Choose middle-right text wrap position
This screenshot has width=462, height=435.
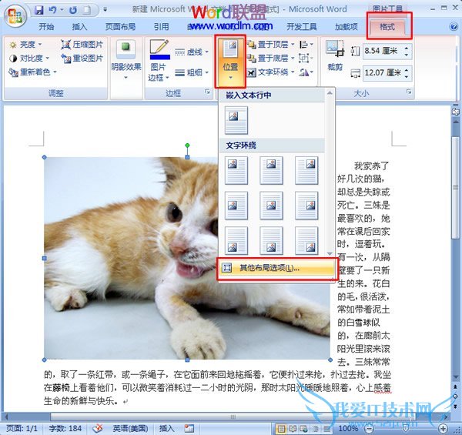[306, 206]
